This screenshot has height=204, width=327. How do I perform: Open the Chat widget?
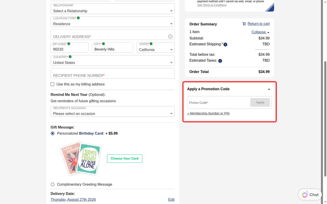point(310,194)
